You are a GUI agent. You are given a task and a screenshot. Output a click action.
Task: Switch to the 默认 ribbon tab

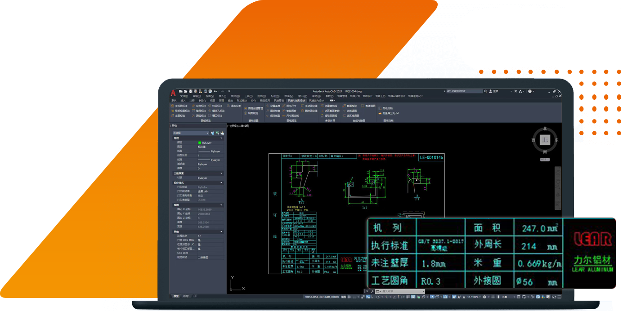pos(174,101)
